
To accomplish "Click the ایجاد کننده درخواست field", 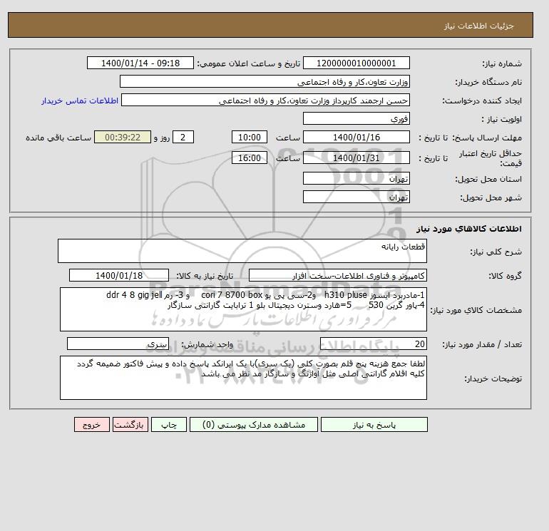I will [x=265, y=100].
